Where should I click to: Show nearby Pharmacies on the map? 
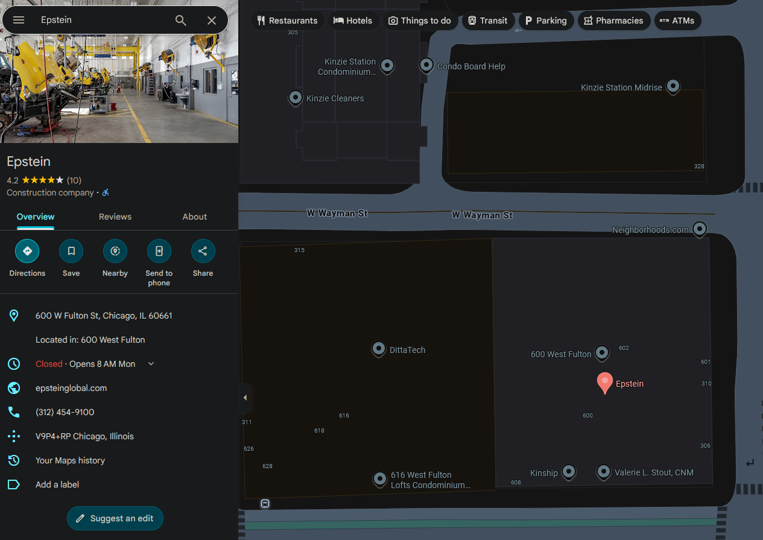[x=613, y=21]
